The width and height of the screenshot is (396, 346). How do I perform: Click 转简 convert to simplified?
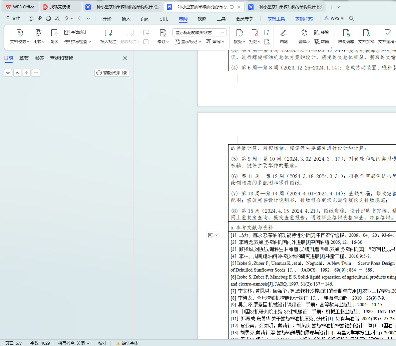322,42
